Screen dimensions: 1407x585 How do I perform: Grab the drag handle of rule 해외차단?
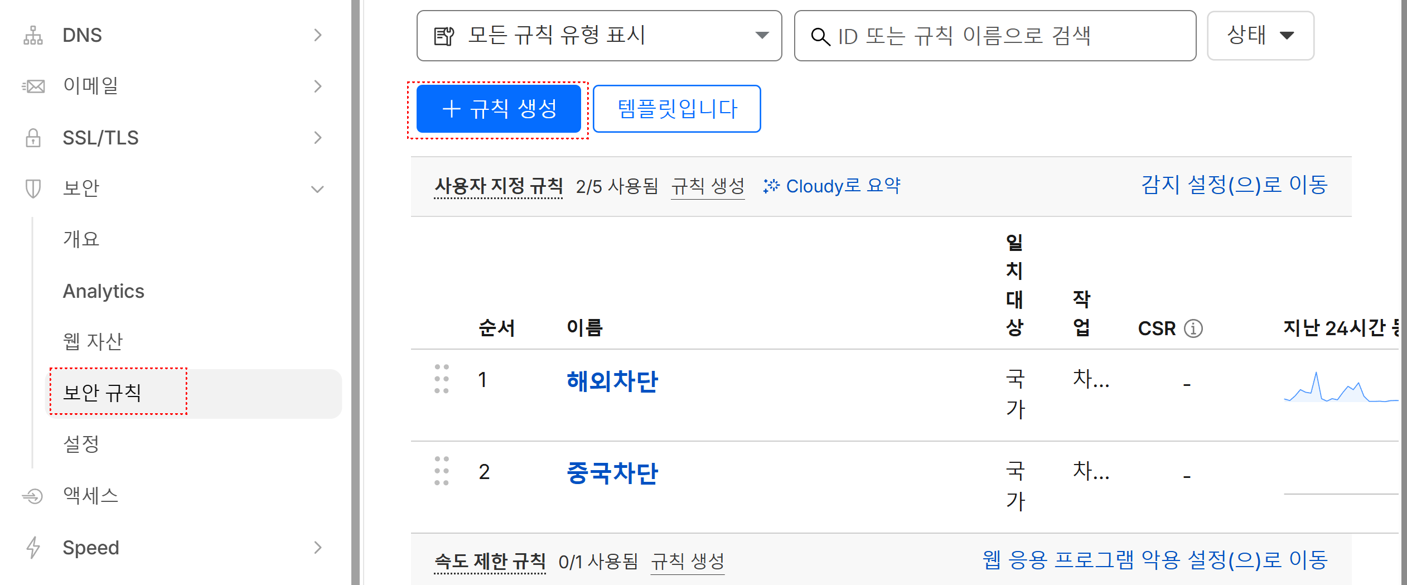click(x=442, y=379)
